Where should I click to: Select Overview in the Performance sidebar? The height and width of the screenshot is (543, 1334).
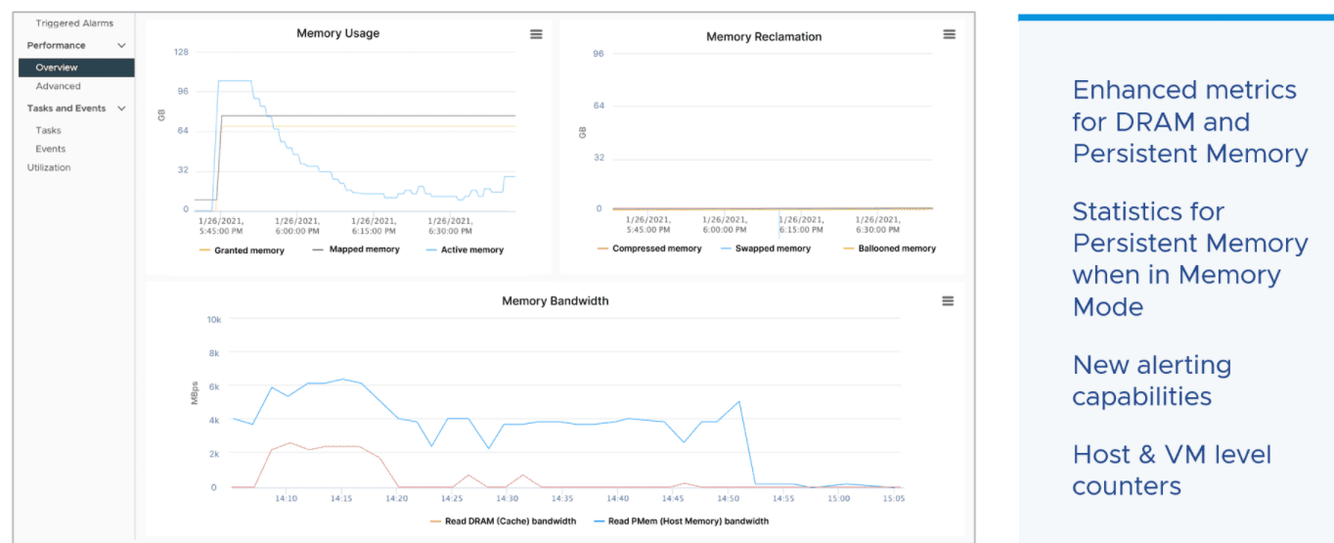[x=57, y=68]
